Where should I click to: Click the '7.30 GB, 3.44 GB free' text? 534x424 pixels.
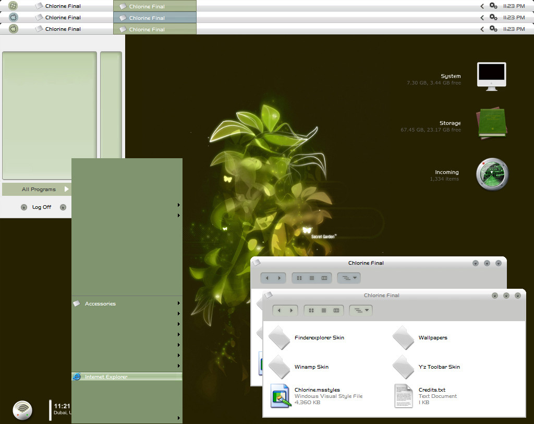point(433,83)
